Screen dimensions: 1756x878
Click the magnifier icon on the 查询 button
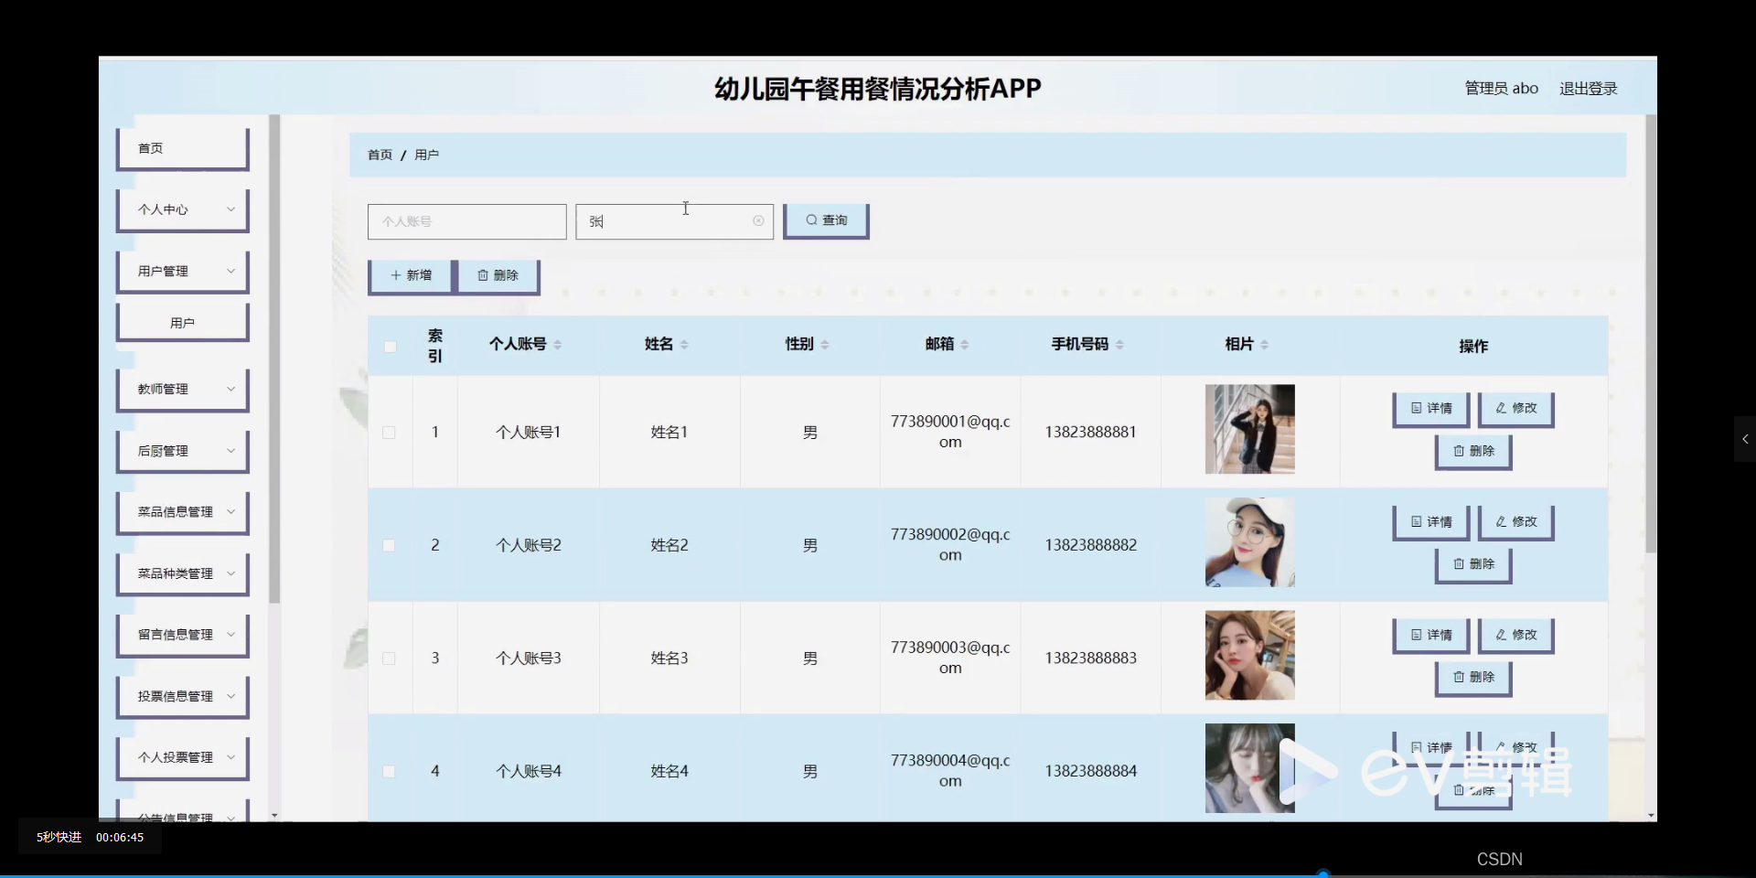(812, 220)
